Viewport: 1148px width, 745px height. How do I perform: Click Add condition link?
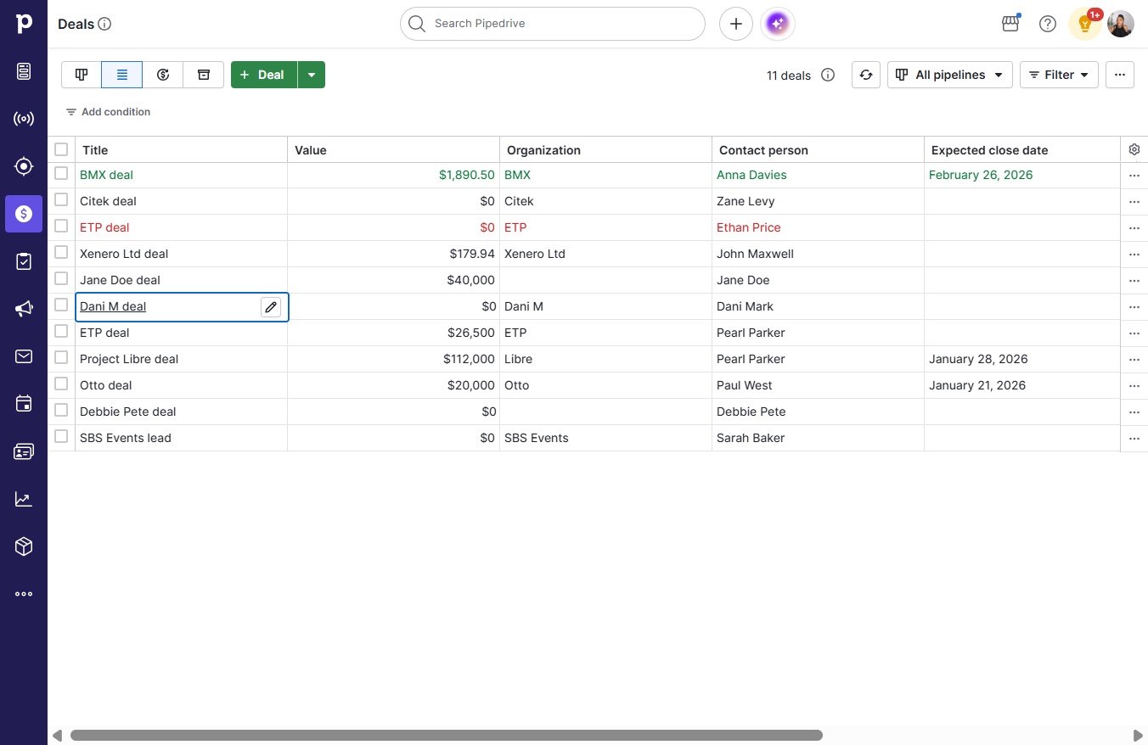(x=108, y=112)
